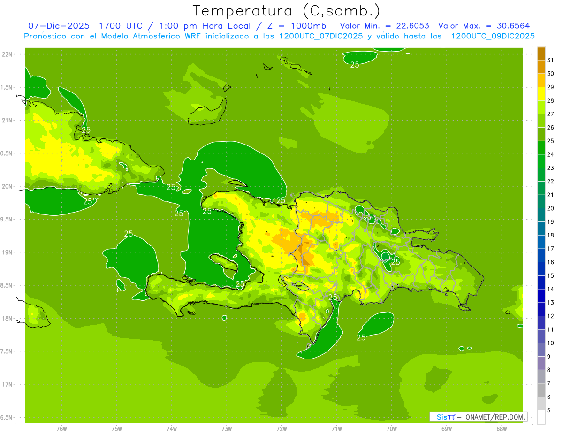Image resolution: width=563 pixels, height=435 pixels.
Task: Click the color bar label '8'
Action: click(549, 370)
